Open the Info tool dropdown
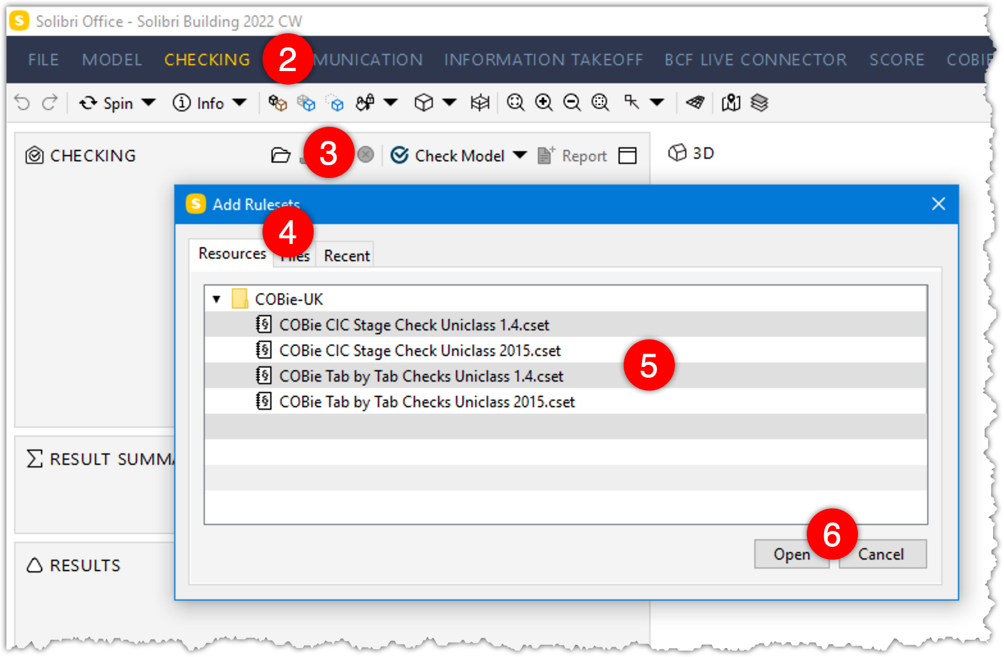This screenshot has width=1004, height=657. click(239, 102)
